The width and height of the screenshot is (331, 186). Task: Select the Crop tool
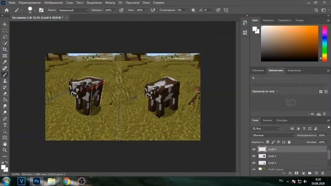pyautogui.click(x=5, y=50)
